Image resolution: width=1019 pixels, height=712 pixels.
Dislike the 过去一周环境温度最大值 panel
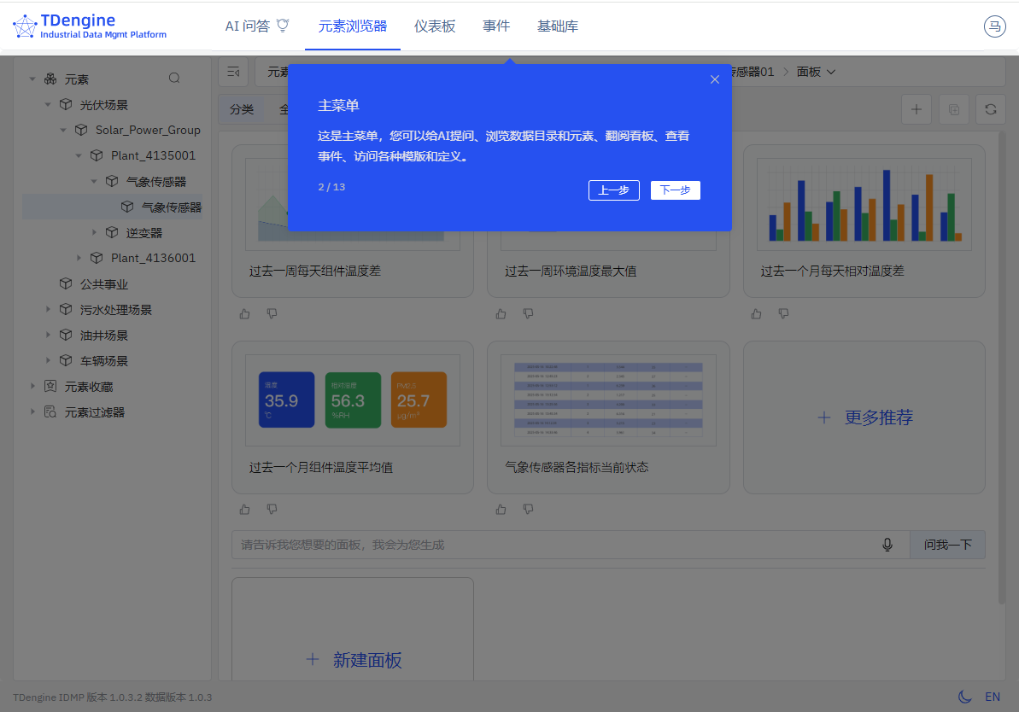tap(529, 314)
